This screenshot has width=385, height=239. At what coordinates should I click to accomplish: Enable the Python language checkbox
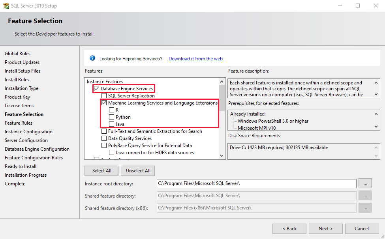coord(111,117)
